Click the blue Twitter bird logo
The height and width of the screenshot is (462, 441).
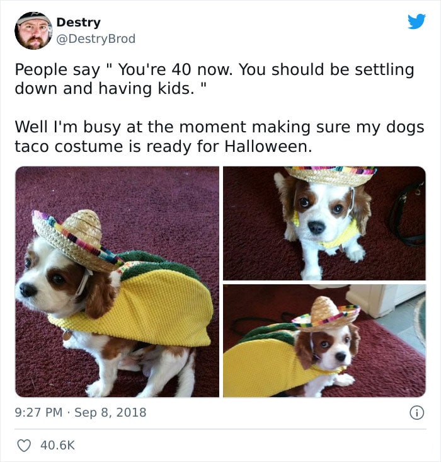(416, 21)
